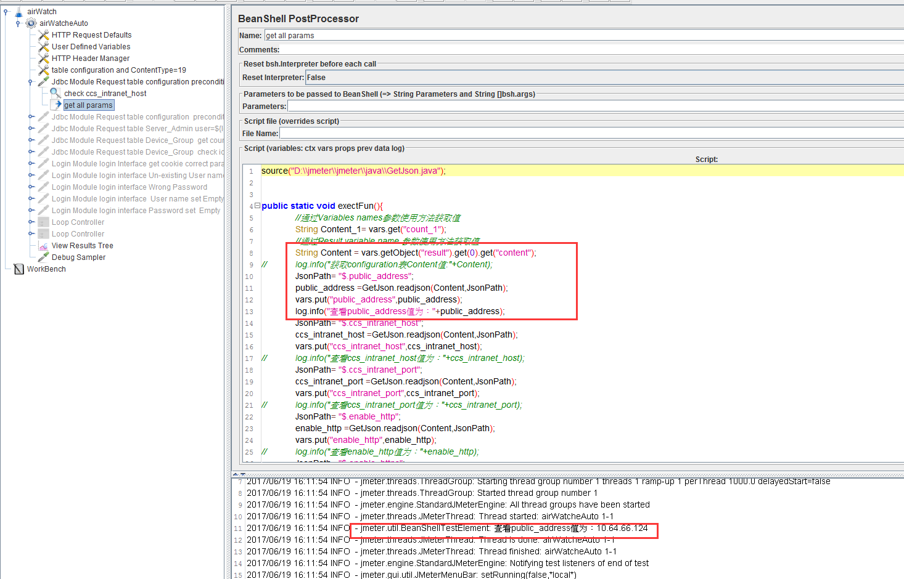904x579 pixels.
Task: Click the HTTP Header Manager wrench icon
Action: tap(43, 59)
